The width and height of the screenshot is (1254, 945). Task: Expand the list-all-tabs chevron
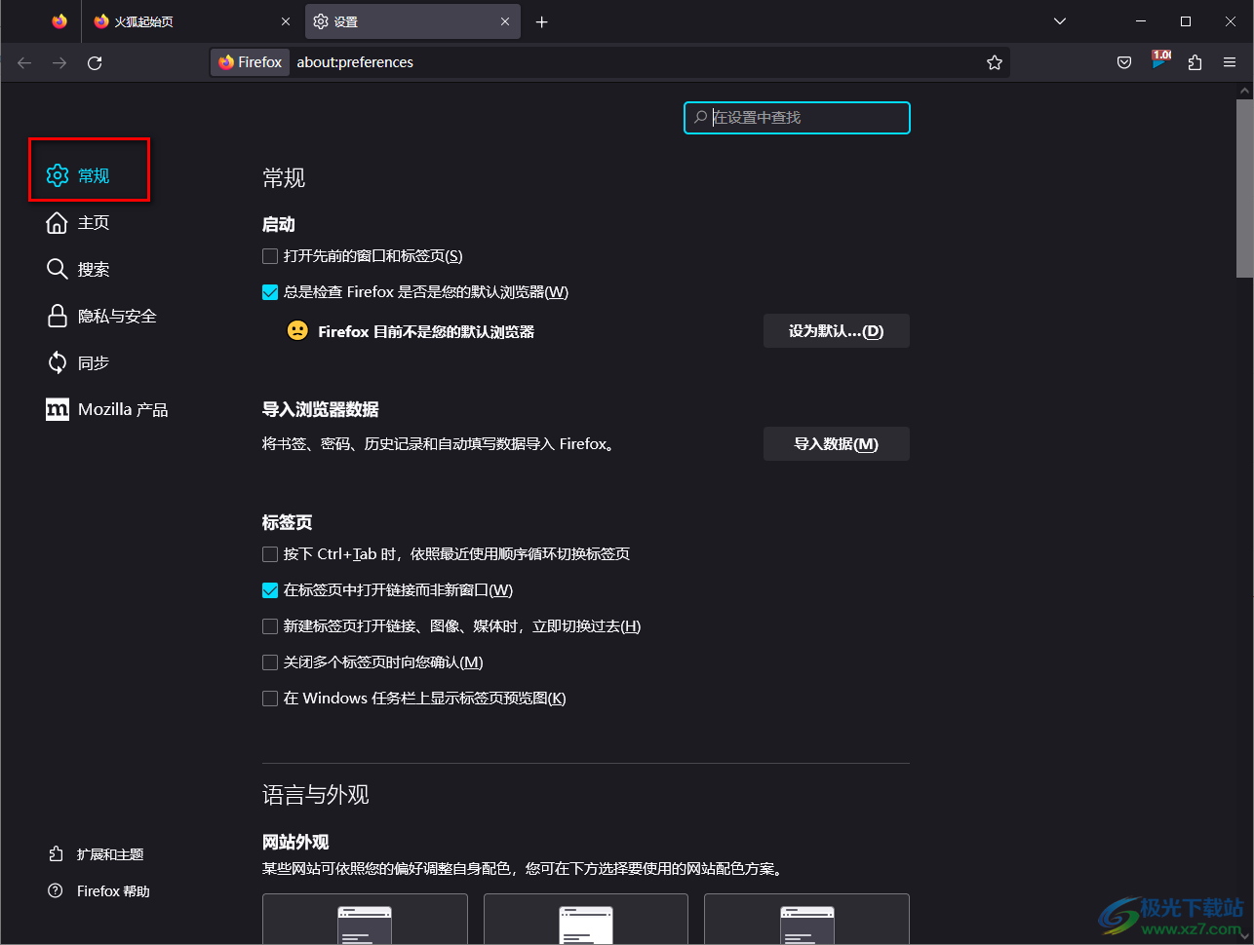click(1060, 21)
